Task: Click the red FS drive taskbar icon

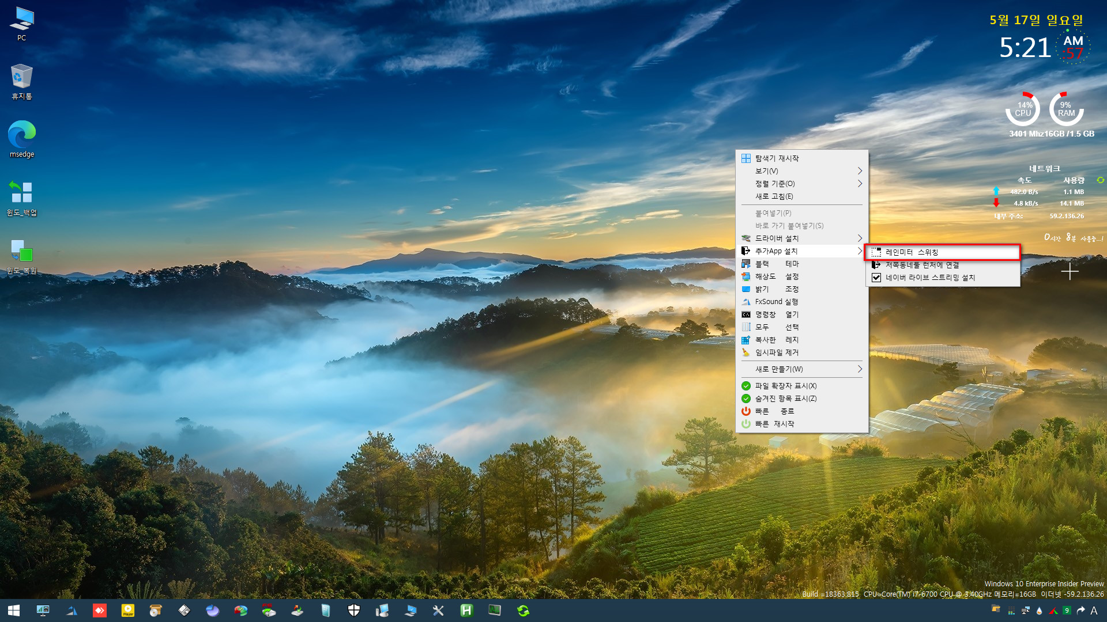Action: pos(269,610)
